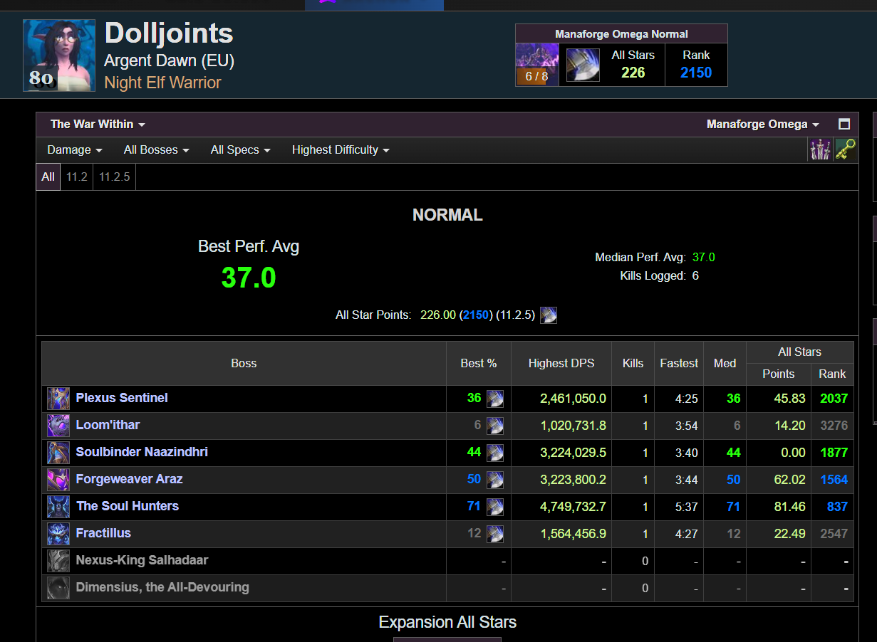Click The Soul Hunters rank 837
The image size is (877, 642).
pos(837,507)
